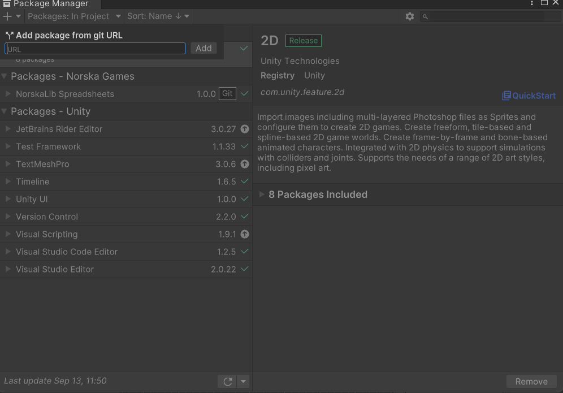Open the Package Manager window options menu
Screen dimensions: 563x393
[x=532, y=3]
